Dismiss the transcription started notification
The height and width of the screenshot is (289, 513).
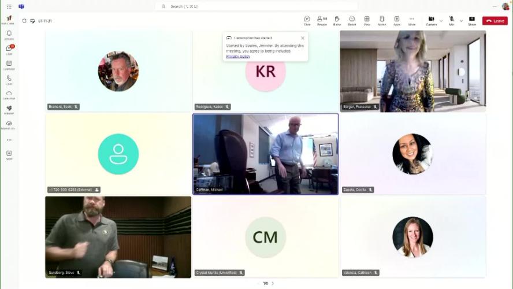(x=303, y=38)
